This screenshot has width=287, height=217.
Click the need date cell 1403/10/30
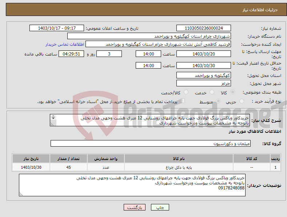(31, 167)
